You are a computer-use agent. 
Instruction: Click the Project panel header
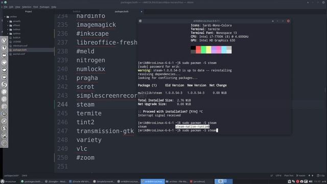29,11
